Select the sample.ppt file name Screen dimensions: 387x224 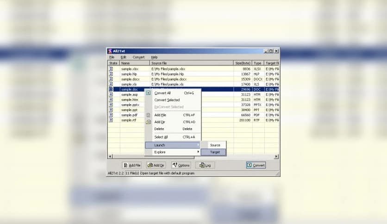click(x=129, y=110)
